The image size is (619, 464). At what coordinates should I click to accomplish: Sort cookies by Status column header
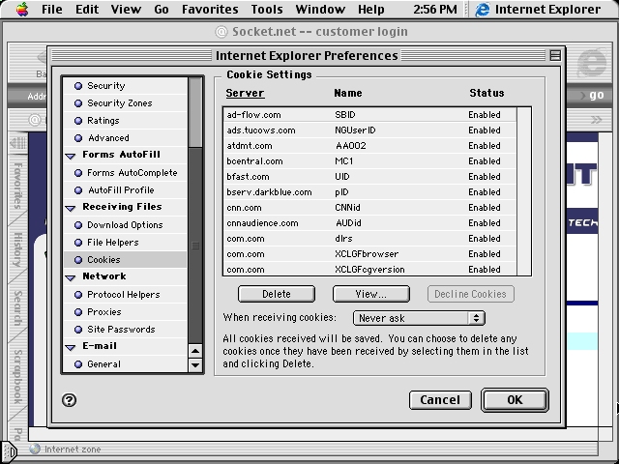[x=486, y=93]
